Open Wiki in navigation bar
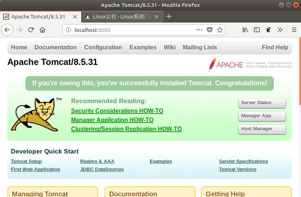 [170, 47]
